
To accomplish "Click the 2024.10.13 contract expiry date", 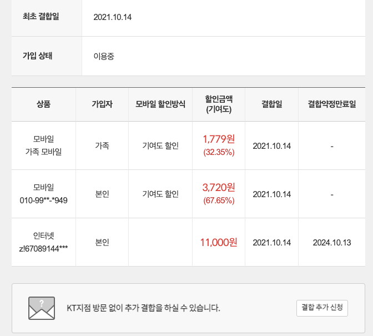I will pos(331,243).
